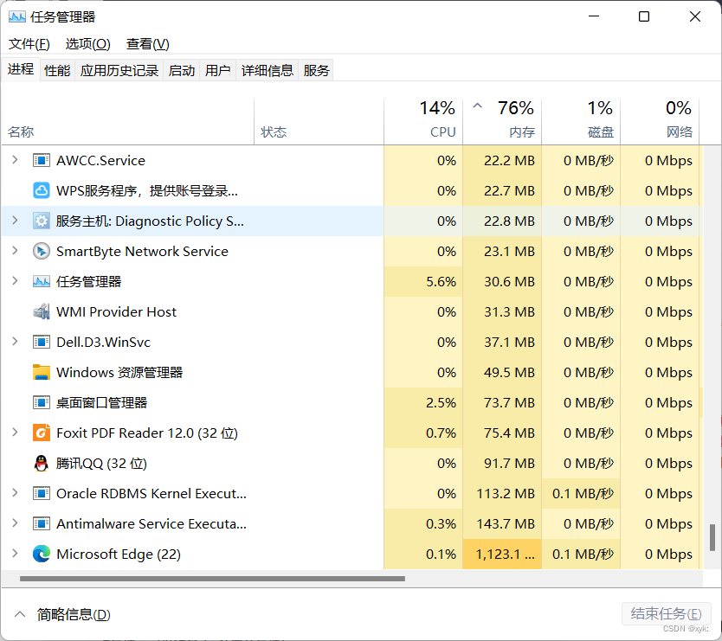Click the SmartByte Network Service icon
This screenshot has height=641, width=722.
tap(41, 251)
